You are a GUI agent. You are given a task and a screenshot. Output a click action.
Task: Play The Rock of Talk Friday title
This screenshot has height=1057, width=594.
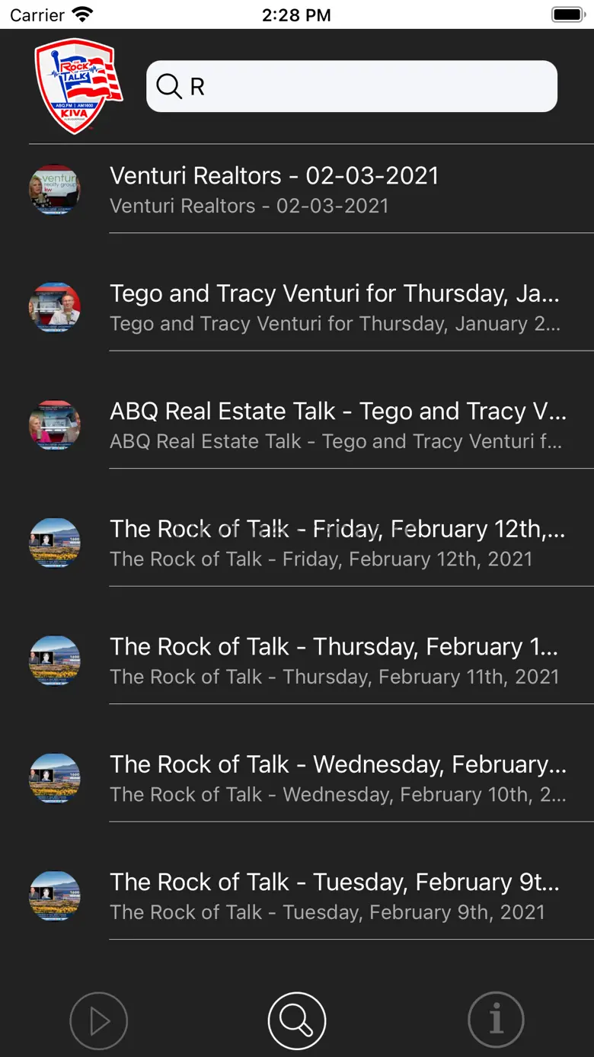pyautogui.click(x=337, y=530)
